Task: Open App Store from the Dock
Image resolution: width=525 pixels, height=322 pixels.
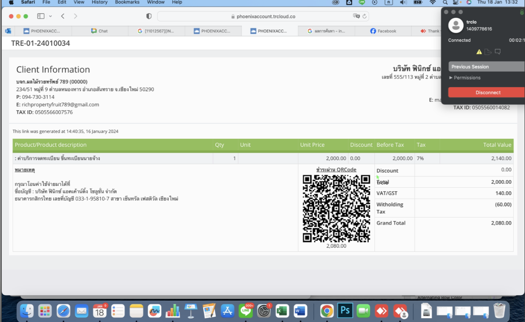Action: pos(227,311)
